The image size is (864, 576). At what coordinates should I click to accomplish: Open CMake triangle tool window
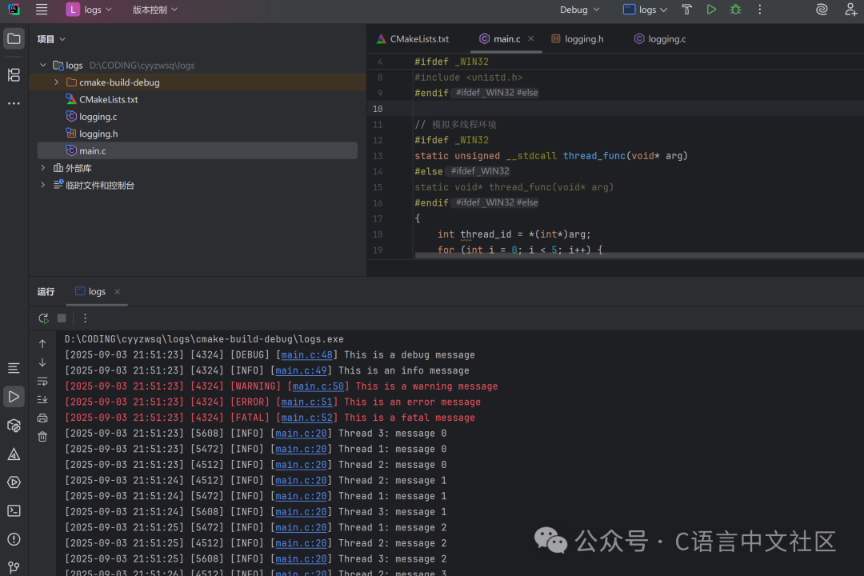[14, 454]
